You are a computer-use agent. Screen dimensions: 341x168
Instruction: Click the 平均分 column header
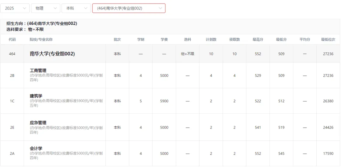[x=305, y=39]
